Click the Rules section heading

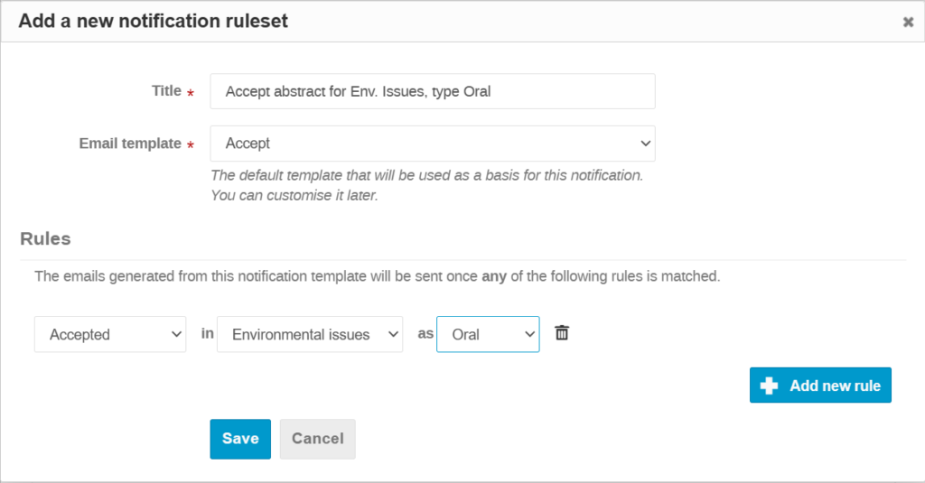[x=45, y=239]
